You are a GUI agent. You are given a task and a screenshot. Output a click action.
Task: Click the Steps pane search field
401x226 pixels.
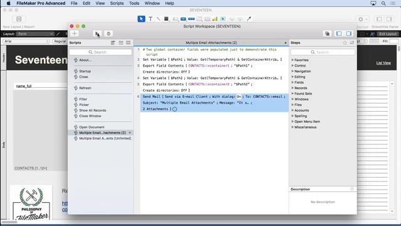[323, 52]
